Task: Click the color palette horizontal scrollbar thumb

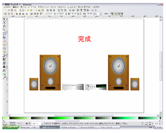Action: tap(67, 121)
